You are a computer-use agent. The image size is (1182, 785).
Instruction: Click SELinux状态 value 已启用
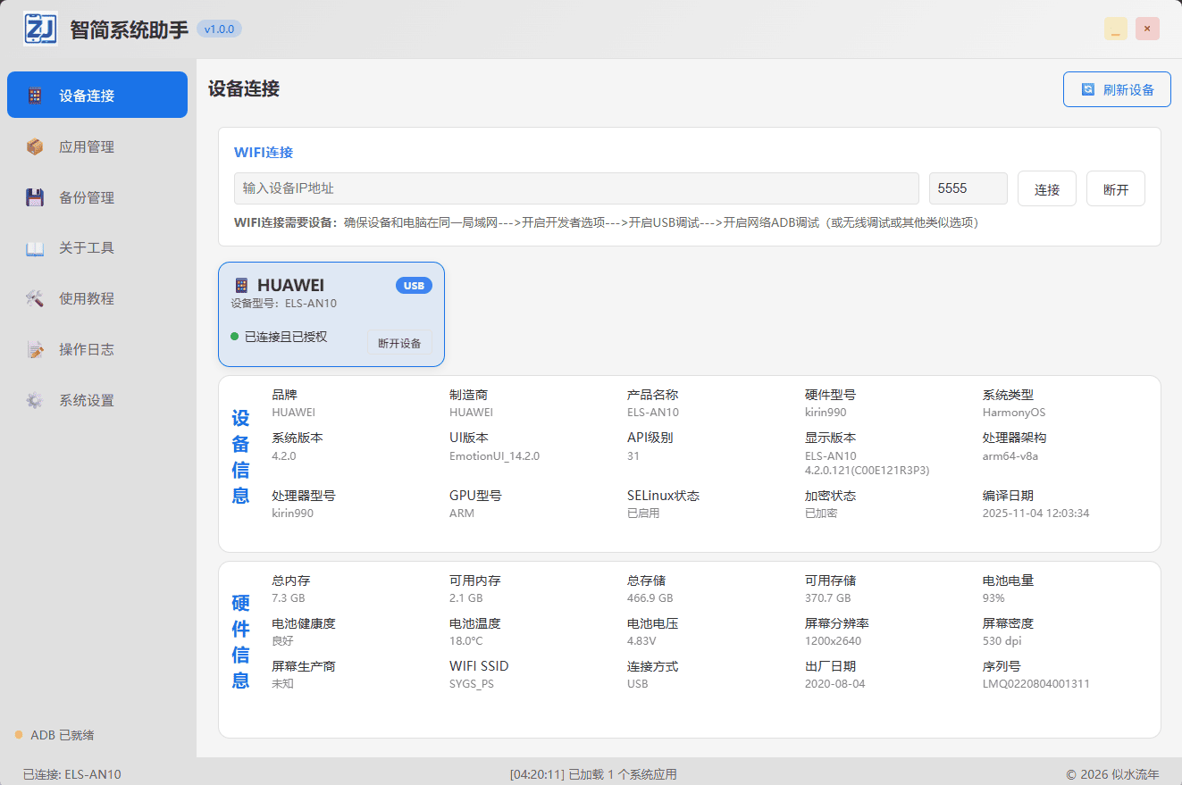pos(643,513)
